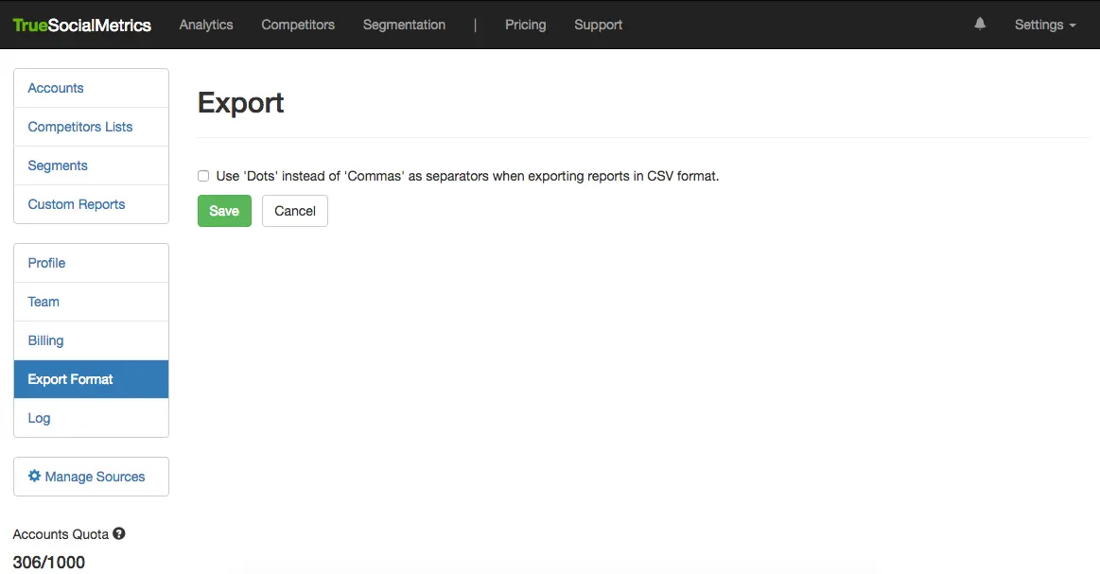This screenshot has width=1100, height=574.
Task: Visit the Pricing page
Action: (525, 25)
